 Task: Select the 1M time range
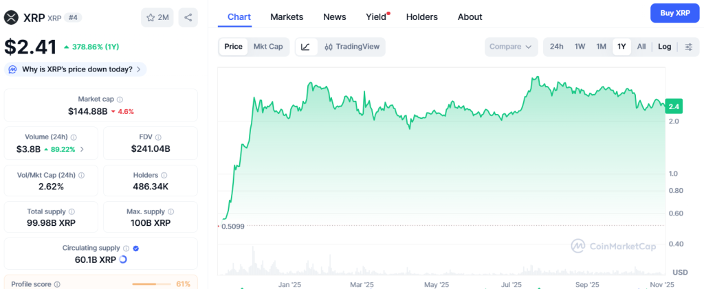tap(601, 47)
